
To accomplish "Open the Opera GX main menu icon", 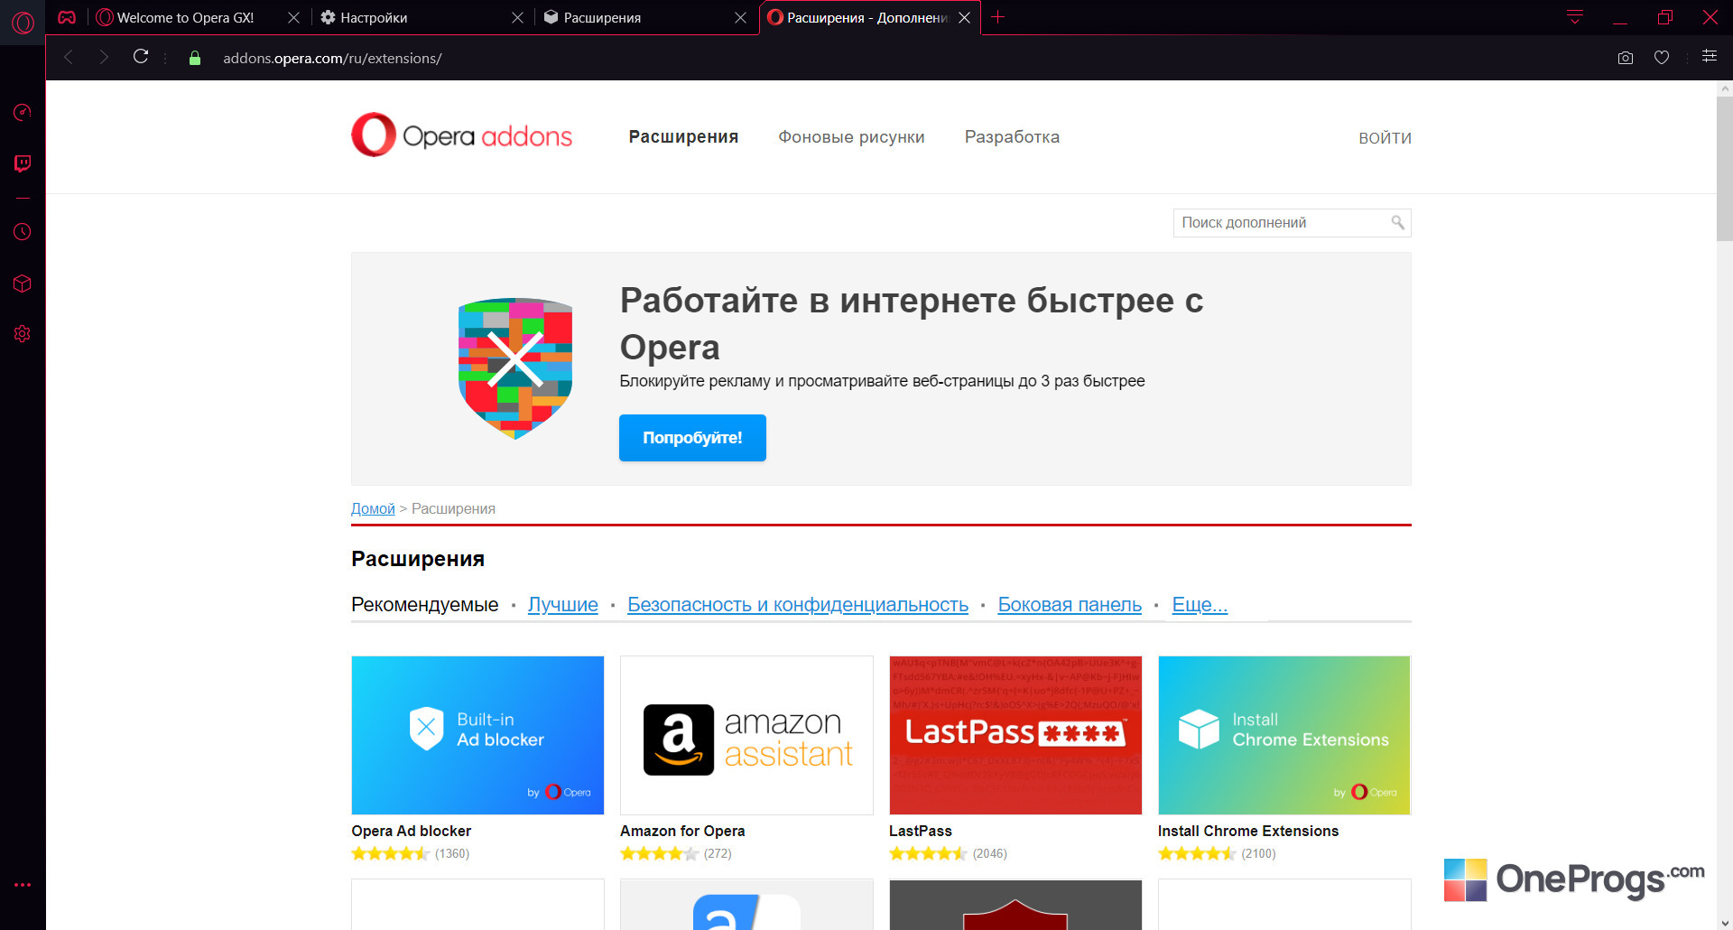I will (23, 22).
